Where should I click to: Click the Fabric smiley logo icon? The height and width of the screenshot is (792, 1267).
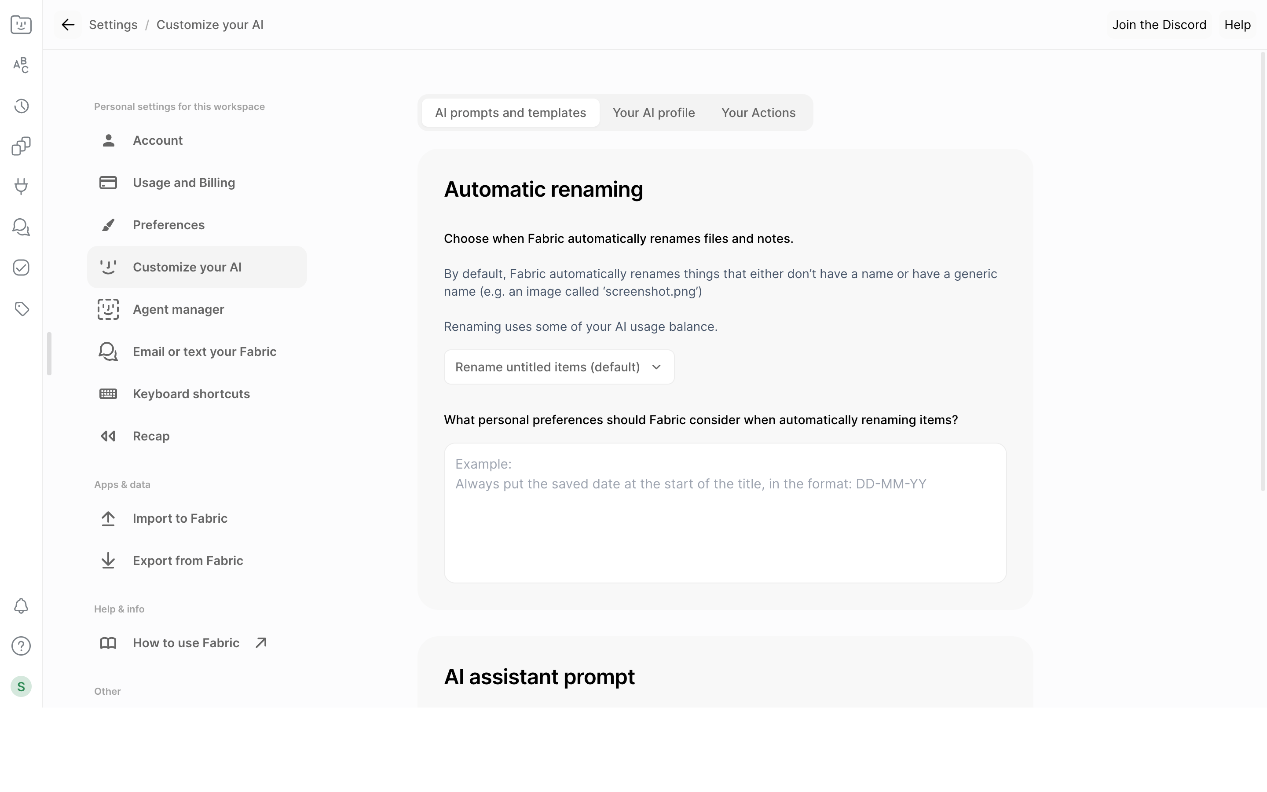[21, 25]
